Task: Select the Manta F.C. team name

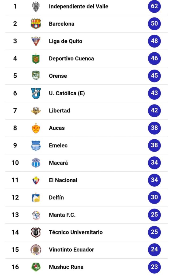Action: [62, 215]
